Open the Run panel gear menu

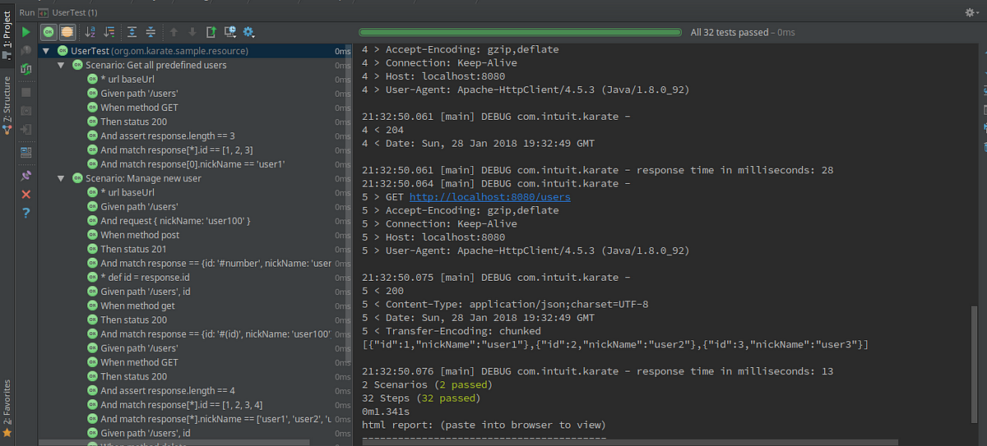coord(971,12)
